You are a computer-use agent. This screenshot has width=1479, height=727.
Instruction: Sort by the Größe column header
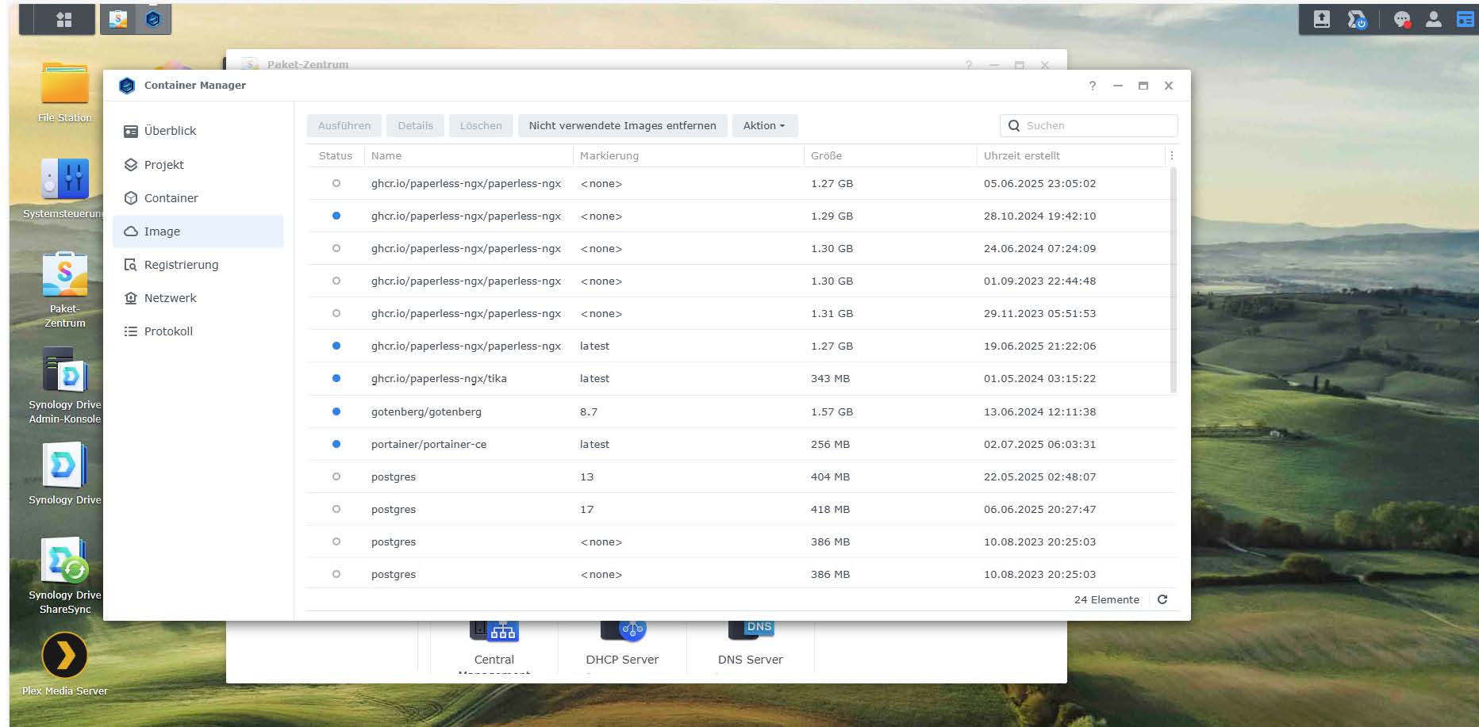point(890,155)
